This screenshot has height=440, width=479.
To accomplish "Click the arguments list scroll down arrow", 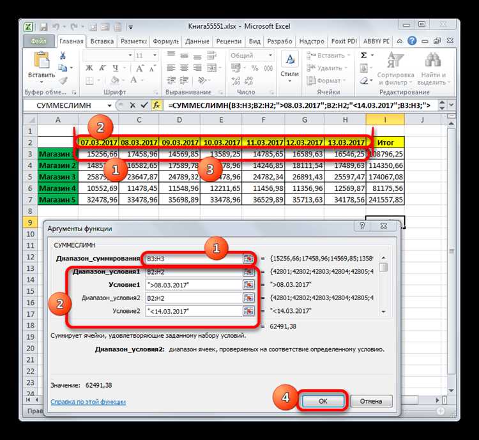I will [x=383, y=312].
